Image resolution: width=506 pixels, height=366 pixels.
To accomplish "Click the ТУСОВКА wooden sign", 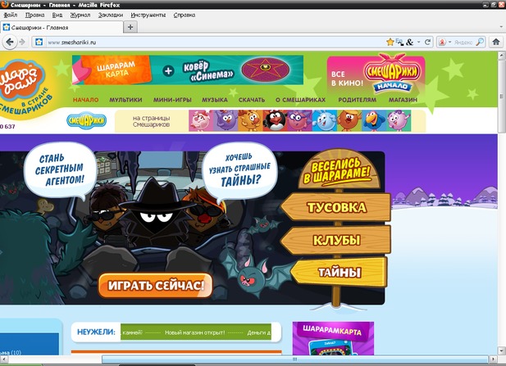I will (336, 207).
